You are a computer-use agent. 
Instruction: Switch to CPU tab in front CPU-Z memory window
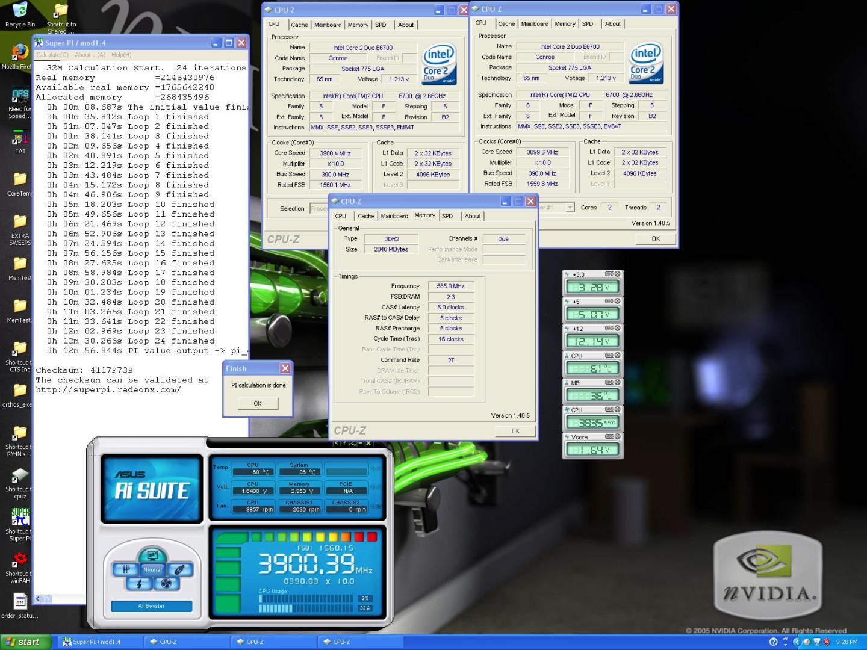(x=341, y=216)
